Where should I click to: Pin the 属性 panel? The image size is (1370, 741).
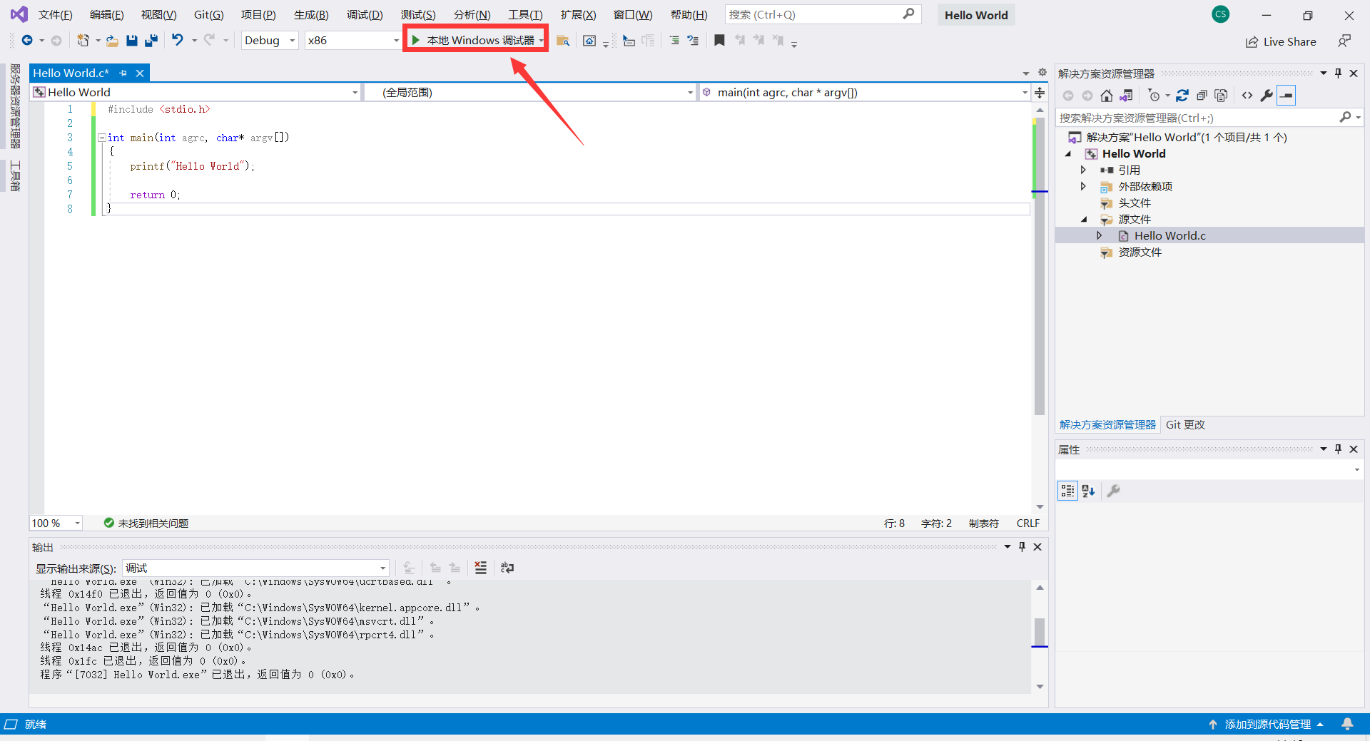[x=1338, y=449]
